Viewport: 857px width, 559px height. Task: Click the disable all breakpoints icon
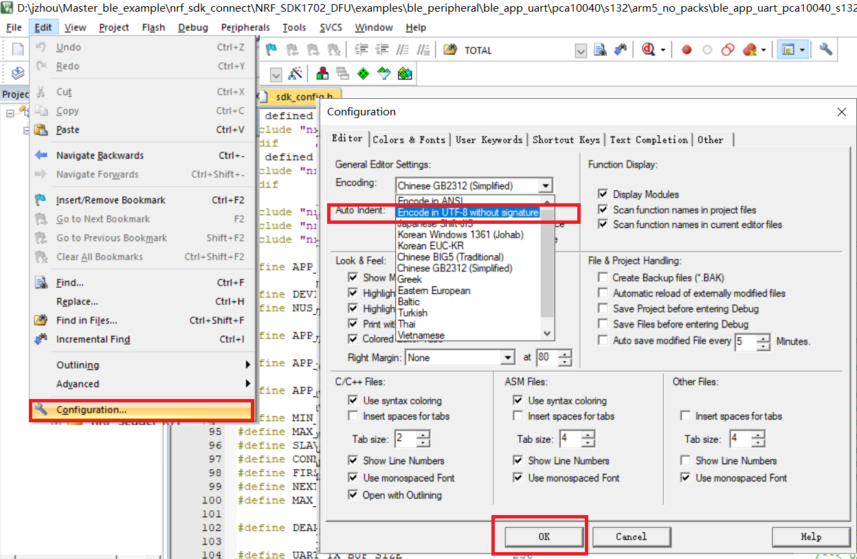click(728, 49)
